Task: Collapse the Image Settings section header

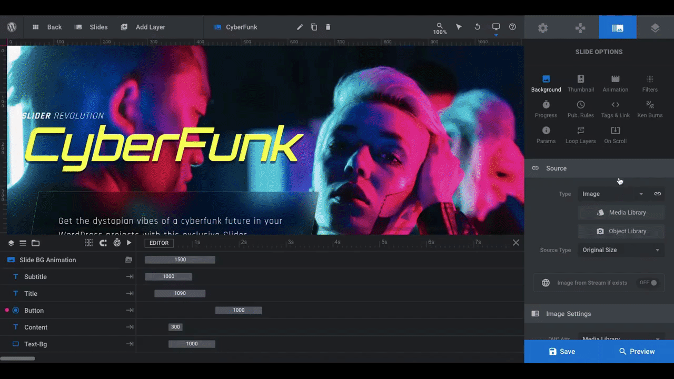Action: [599, 314]
